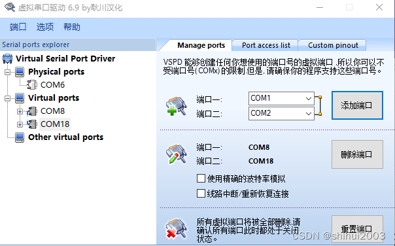Click the port pair link bracket icon
This screenshot has height=246, width=395.
click(318, 105)
